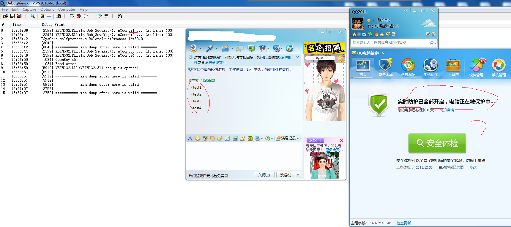Start a voice call with microphone icon
The image size is (511, 227).
[x=210, y=48]
